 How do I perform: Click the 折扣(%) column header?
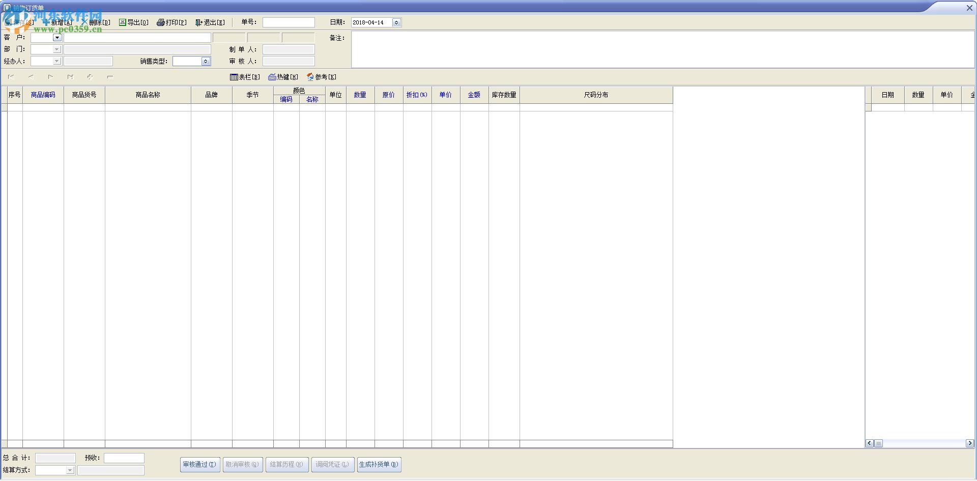(x=417, y=95)
